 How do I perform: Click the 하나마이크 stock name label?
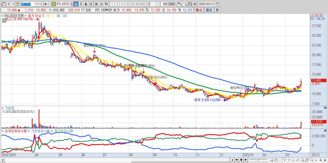tap(64, 4)
